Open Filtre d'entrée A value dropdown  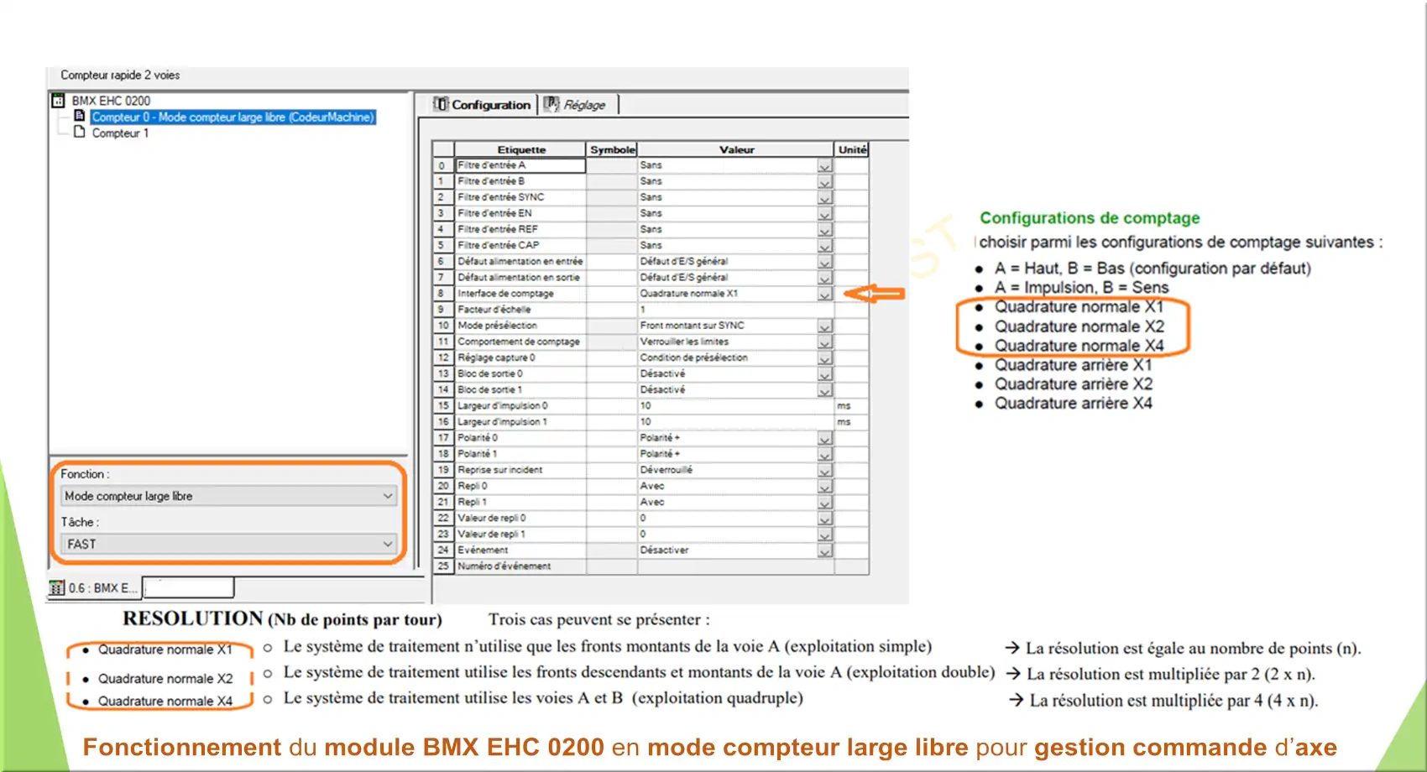[824, 166]
